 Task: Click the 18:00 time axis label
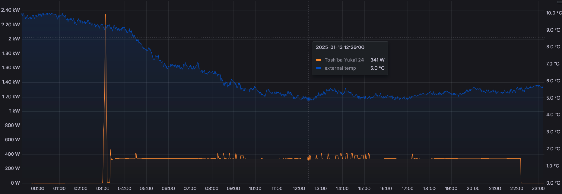[430, 189]
